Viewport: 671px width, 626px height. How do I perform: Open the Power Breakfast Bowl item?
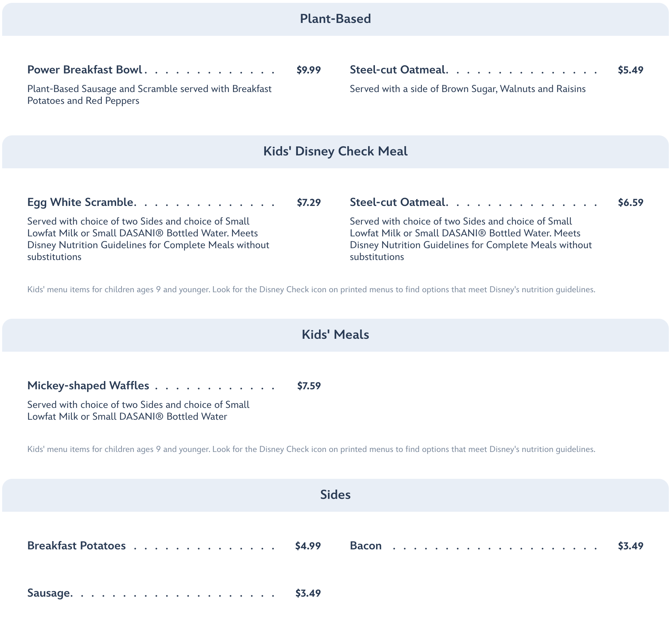85,70
